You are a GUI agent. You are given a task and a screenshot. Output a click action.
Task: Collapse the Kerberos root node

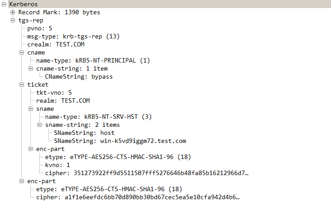4,4
